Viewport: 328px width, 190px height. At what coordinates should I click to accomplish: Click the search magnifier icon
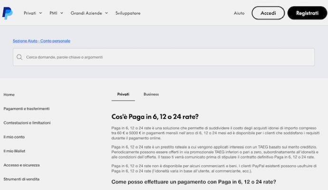coord(19,57)
